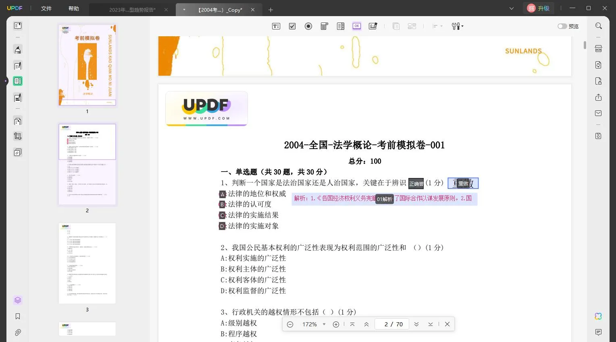Image resolution: width=616 pixels, height=342 pixels.
Task: Click the page number field 2 / 70
Action: [392, 324]
